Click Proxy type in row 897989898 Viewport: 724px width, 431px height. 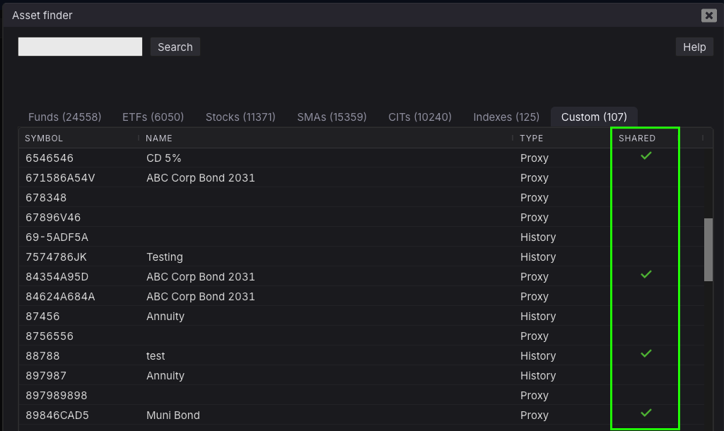pyautogui.click(x=535, y=396)
